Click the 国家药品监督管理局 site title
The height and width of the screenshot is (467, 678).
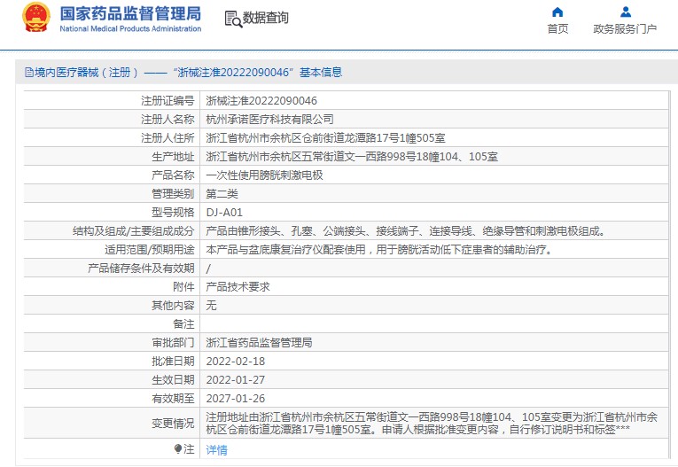click(130, 14)
